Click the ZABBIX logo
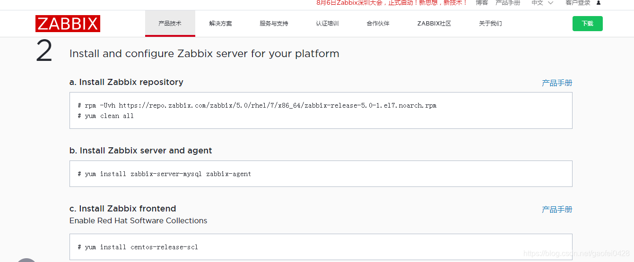 (x=68, y=24)
